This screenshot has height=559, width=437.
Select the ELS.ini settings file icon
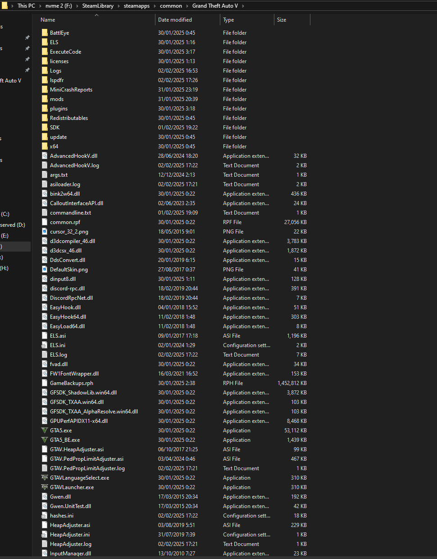45,345
